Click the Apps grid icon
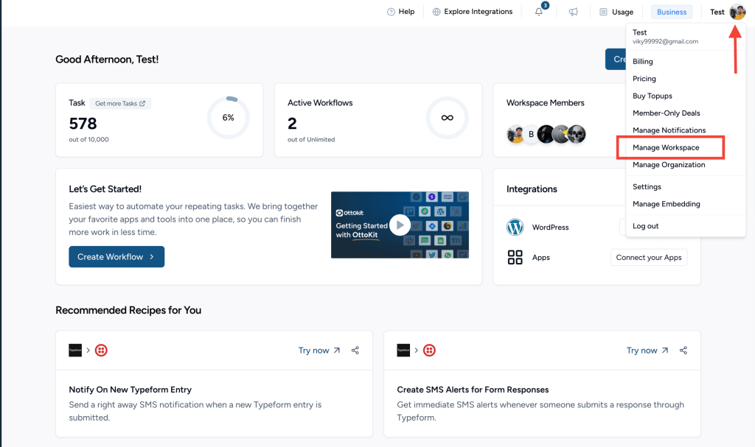Viewport: 755px width, 447px height. coord(515,258)
